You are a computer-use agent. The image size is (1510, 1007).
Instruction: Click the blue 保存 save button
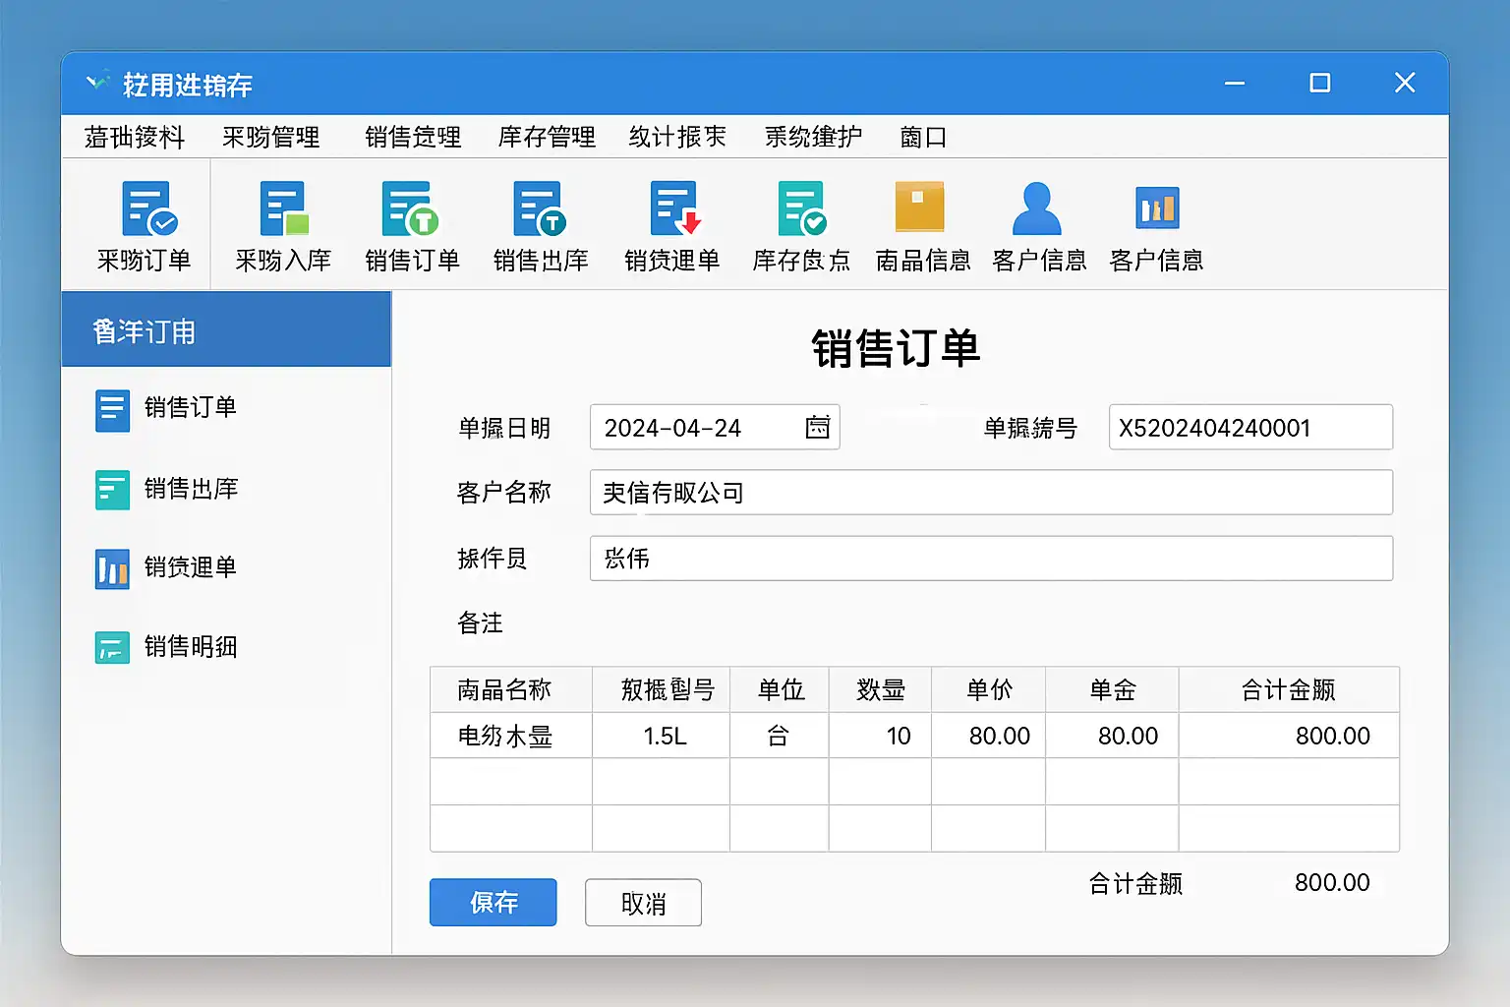[493, 902]
